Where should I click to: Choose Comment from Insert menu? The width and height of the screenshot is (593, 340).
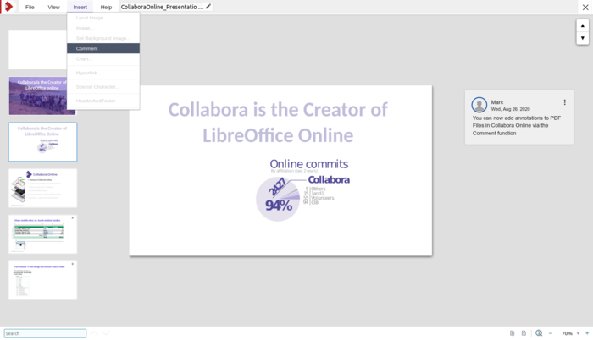(x=103, y=48)
